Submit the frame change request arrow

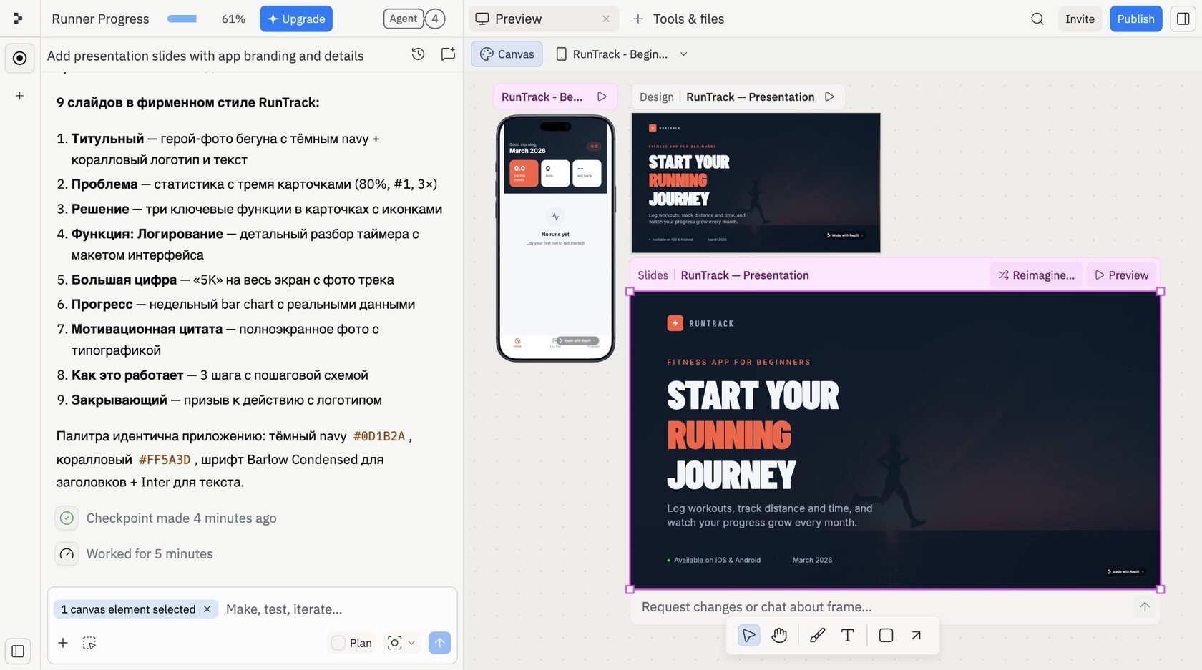coord(1145,606)
